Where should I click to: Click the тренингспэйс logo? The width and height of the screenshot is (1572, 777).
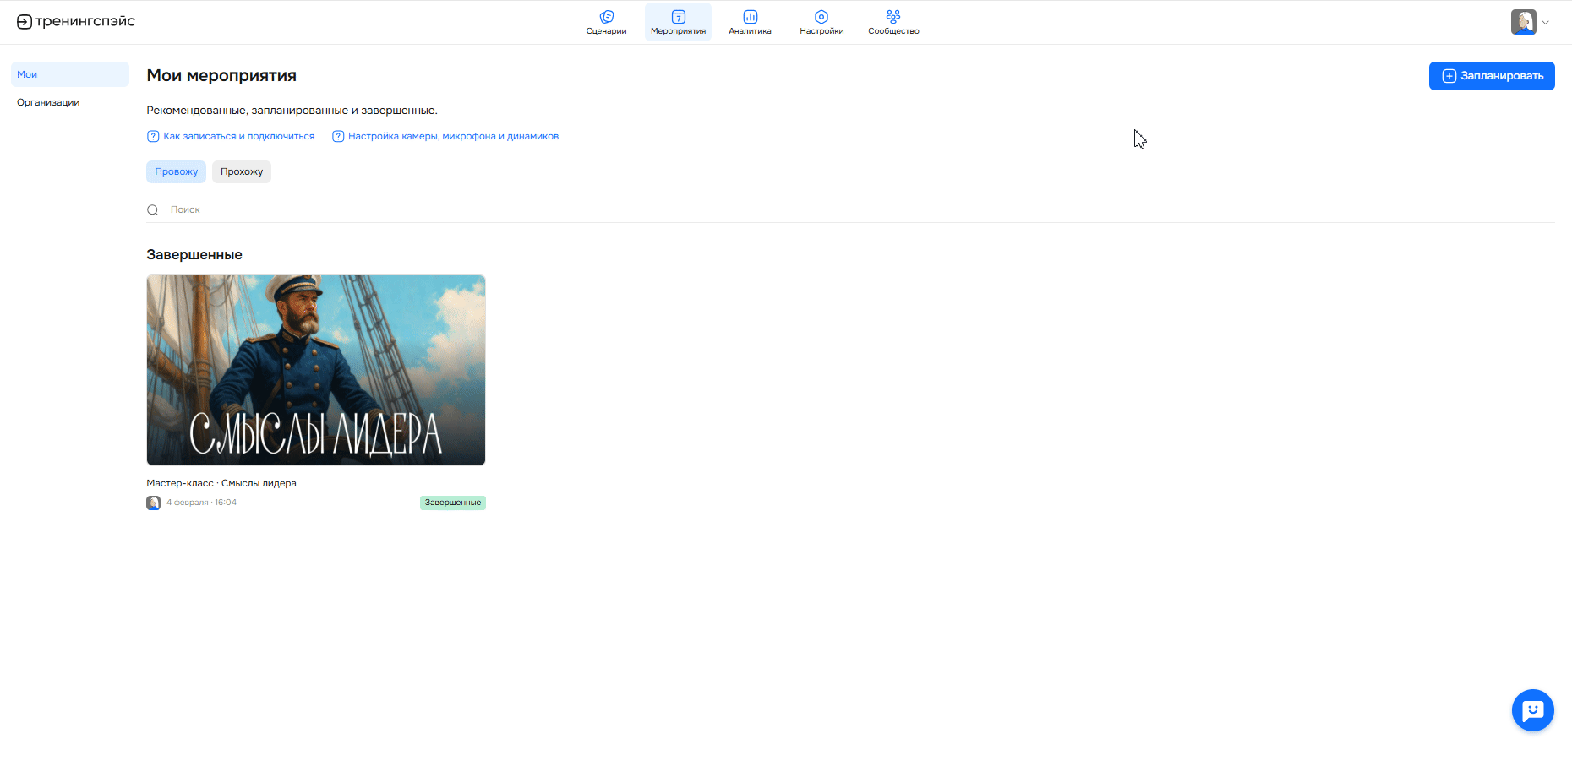tap(76, 22)
